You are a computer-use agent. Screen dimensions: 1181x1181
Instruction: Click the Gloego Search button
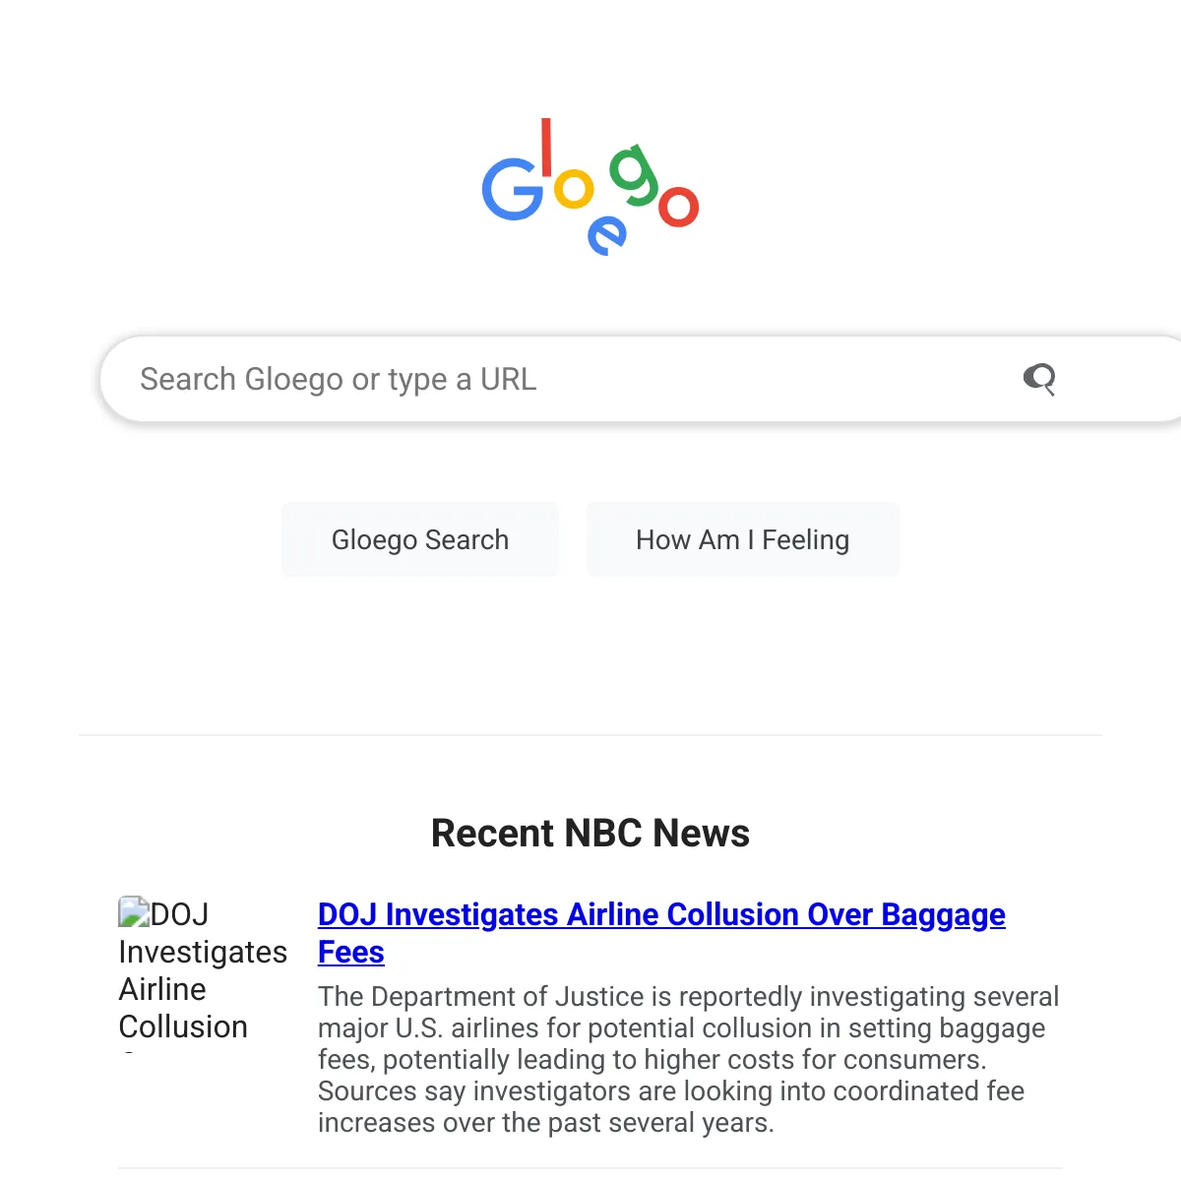point(420,539)
